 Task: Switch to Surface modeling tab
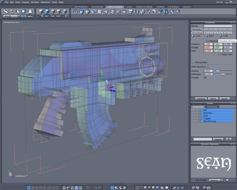[x=144, y=7]
